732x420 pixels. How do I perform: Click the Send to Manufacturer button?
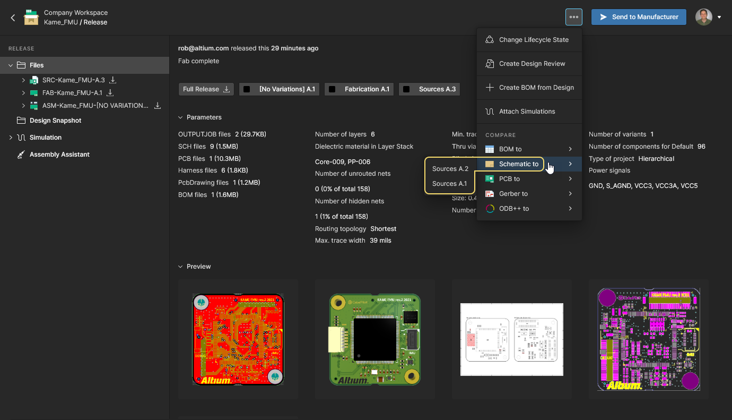(639, 17)
